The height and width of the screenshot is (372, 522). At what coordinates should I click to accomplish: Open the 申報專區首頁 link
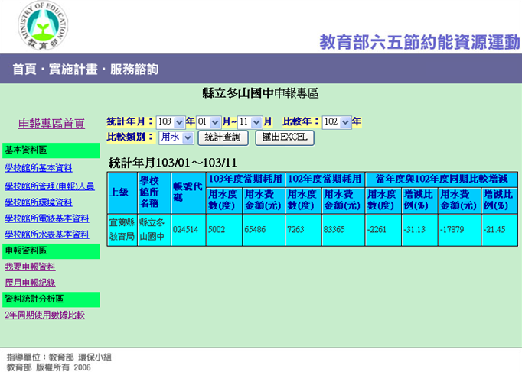[51, 124]
